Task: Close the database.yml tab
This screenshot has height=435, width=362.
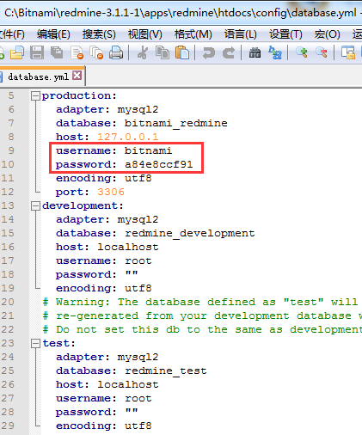Action: [77, 76]
